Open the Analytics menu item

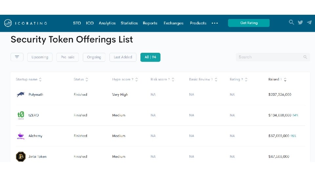tap(107, 23)
